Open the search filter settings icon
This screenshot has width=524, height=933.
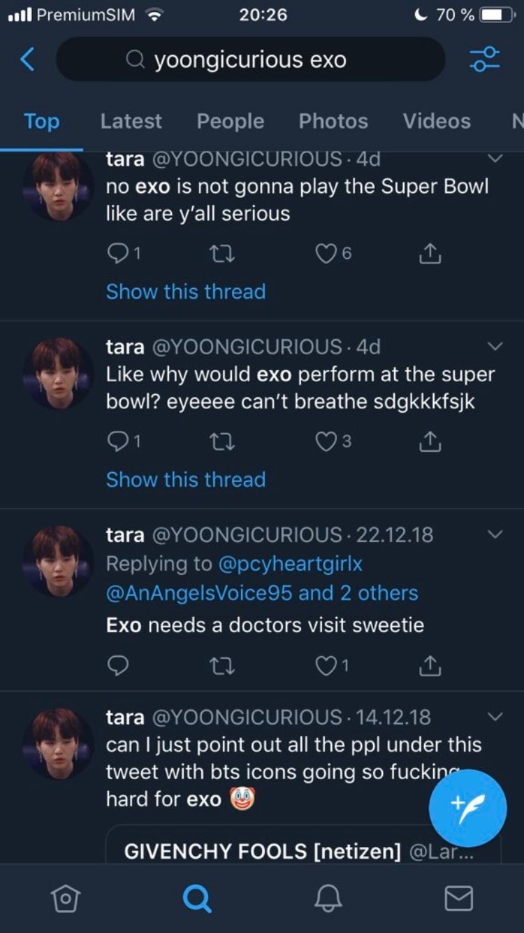(484, 59)
